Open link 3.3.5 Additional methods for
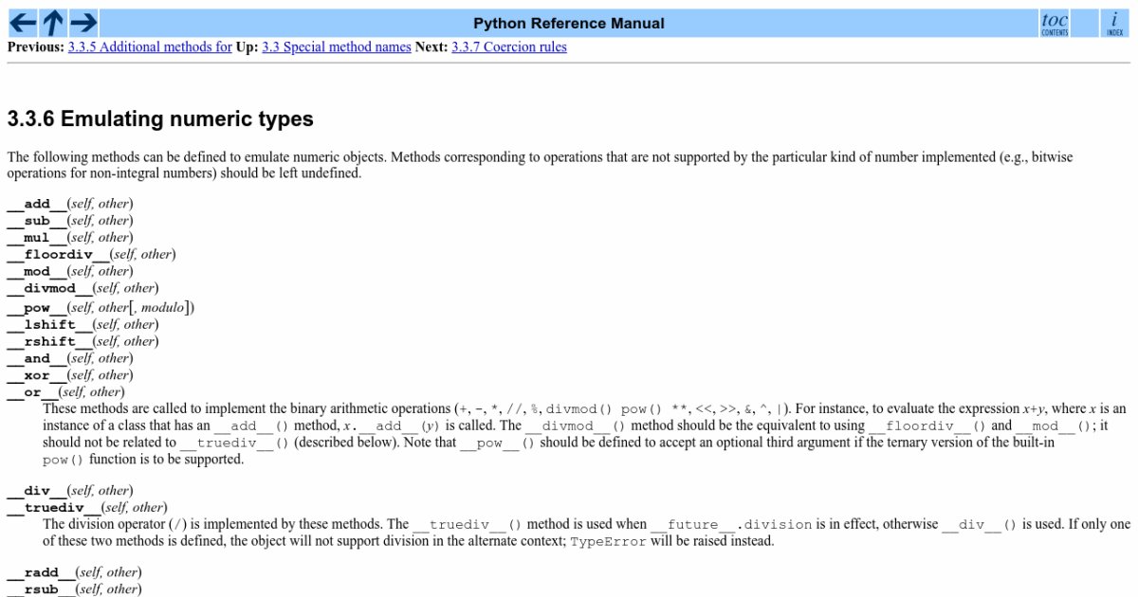This screenshot has height=597, width=1138. (150, 46)
